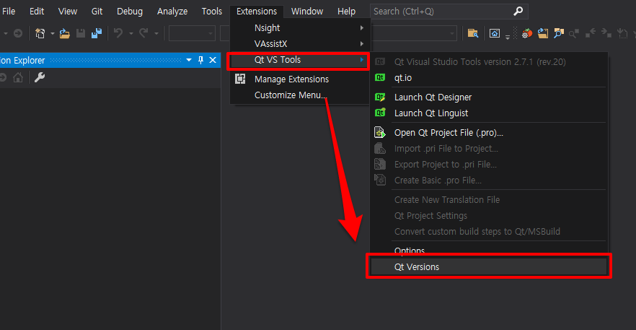Click Create Basic .pro File...
Screen dimensions: 636x330
tap(489, 180)
